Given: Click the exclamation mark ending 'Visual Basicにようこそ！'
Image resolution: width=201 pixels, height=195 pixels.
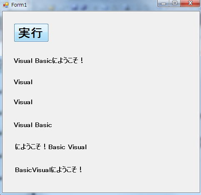Looking at the screenshot, I should tap(82, 60).
